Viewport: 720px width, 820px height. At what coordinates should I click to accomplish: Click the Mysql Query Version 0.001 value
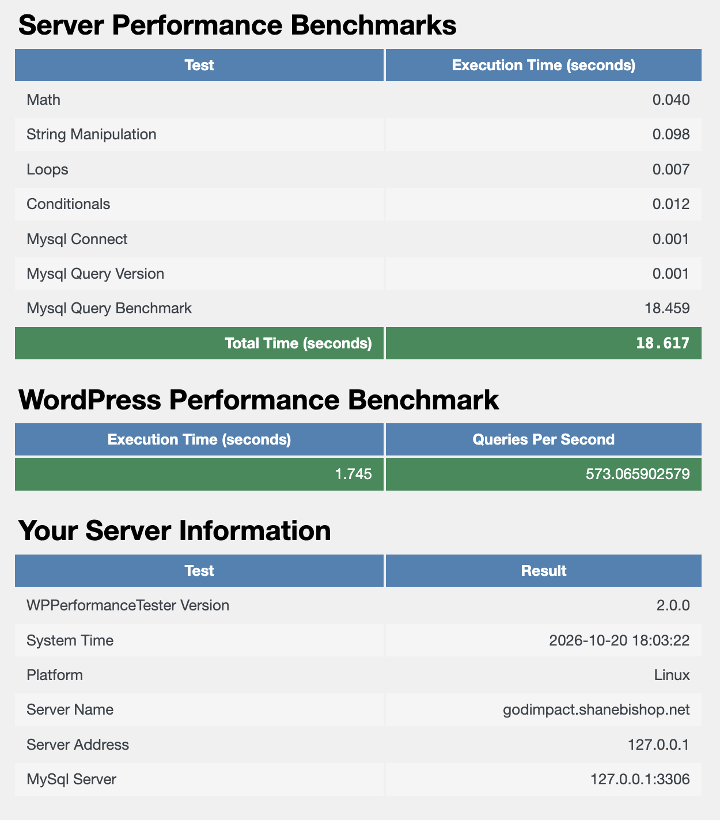(x=671, y=274)
